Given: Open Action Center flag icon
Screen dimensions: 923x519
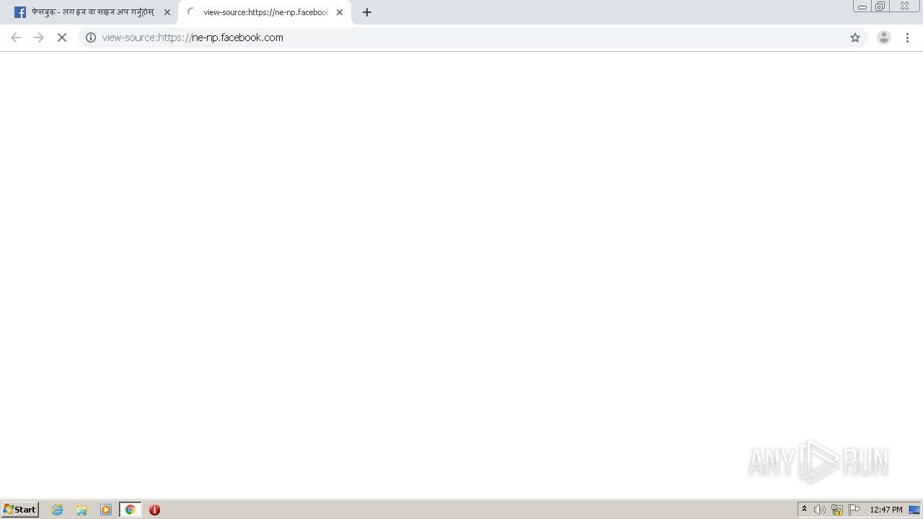Looking at the screenshot, I should (854, 510).
